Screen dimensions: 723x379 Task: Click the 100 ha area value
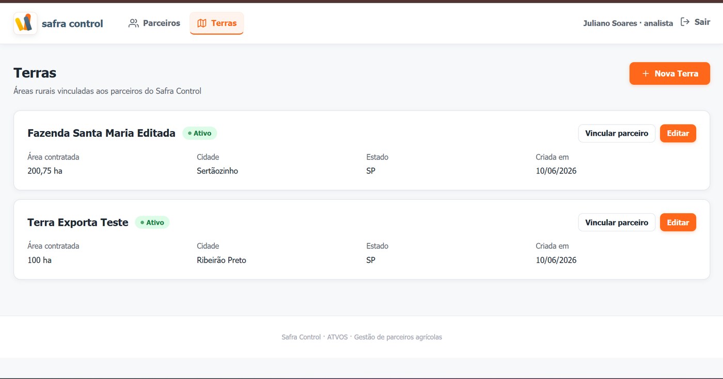pyautogui.click(x=39, y=260)
